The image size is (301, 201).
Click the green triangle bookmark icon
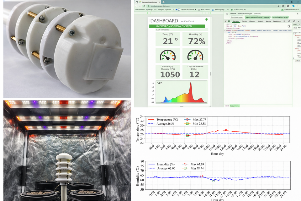click(x=232, y=10)
